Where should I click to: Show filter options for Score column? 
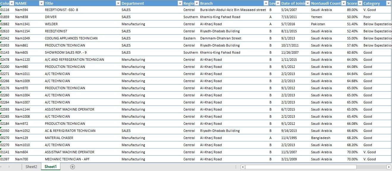point(360,3)
